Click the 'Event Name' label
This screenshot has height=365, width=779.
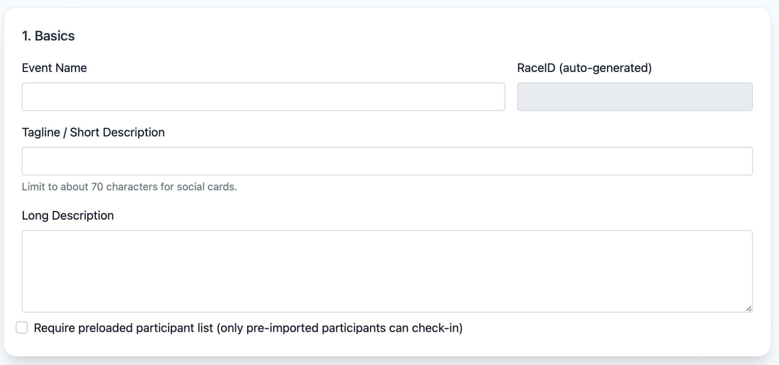click(54, 68)
